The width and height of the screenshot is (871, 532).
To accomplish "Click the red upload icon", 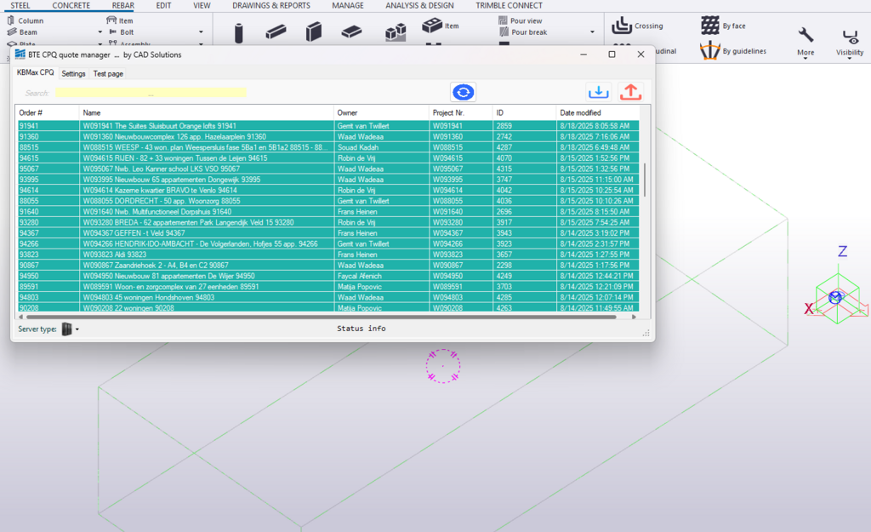I will pyautogui.click(x=630, y=92).
